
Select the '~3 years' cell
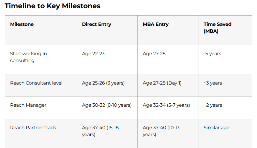point(213,83)
